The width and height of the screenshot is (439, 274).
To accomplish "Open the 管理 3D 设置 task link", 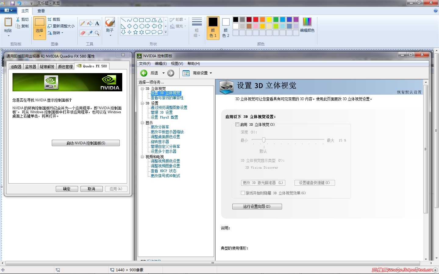I will point(162,112).
